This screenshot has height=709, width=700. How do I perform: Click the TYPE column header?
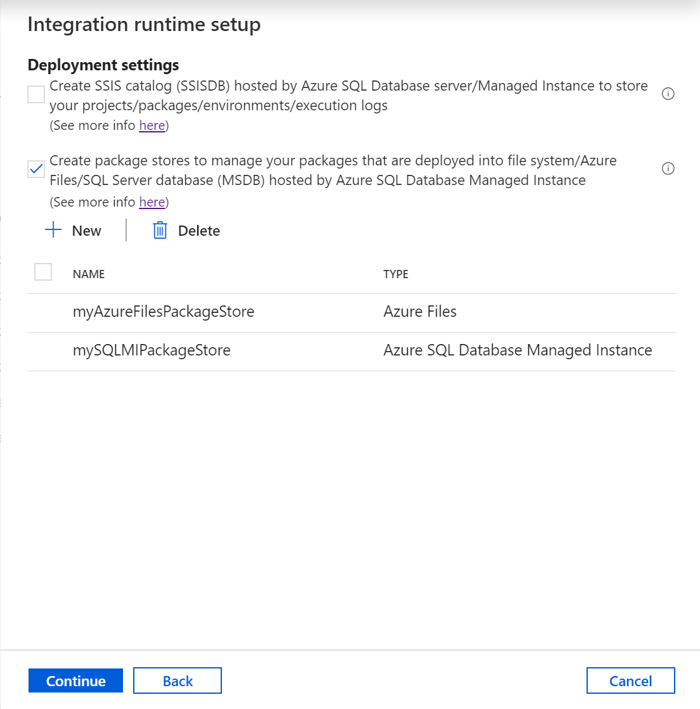(x=396, y=274)
